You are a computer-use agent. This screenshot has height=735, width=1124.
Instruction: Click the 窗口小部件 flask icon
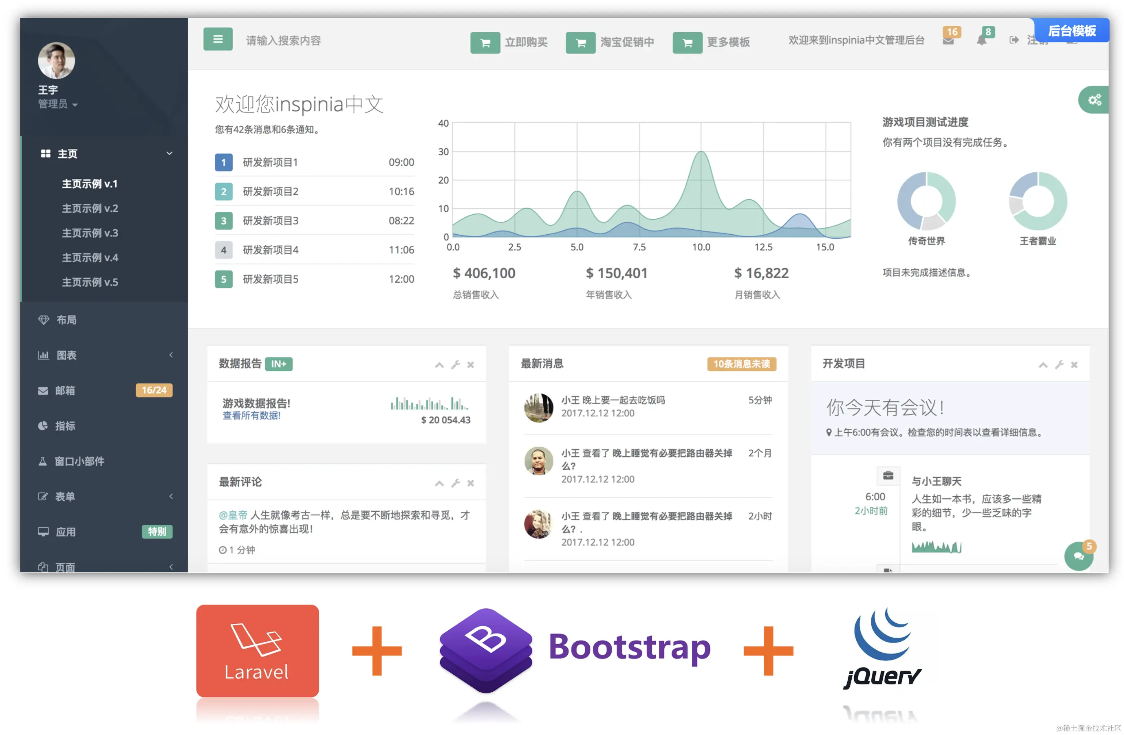[x=42, y=461]
